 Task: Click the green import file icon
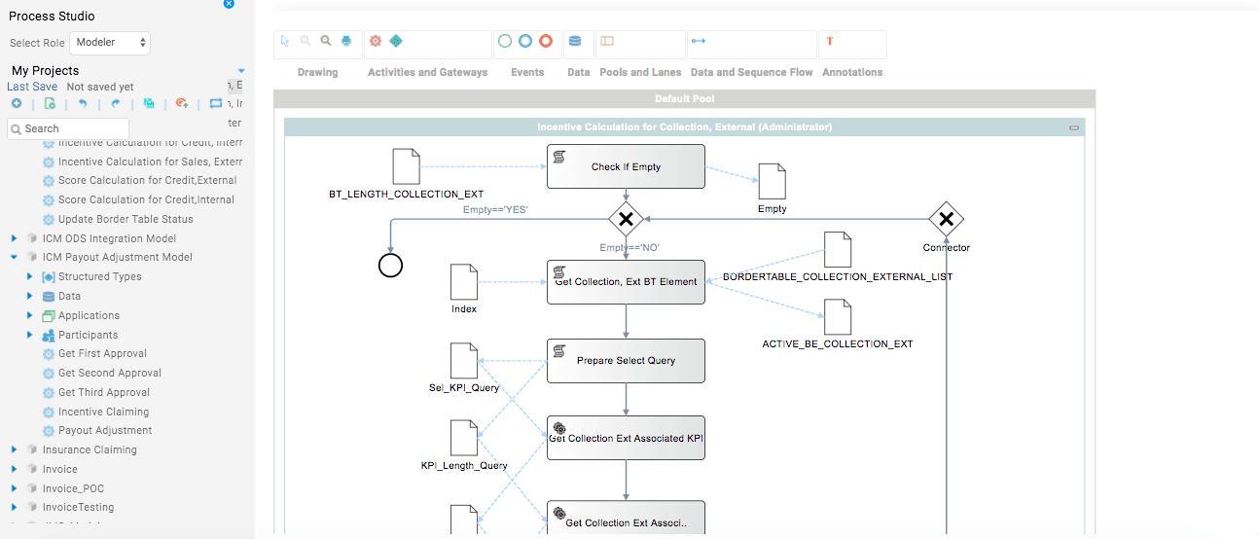click(x=50, y=103)
